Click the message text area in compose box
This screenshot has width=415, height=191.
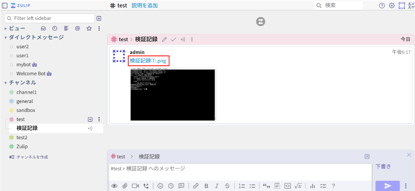[x=240, y=172]
